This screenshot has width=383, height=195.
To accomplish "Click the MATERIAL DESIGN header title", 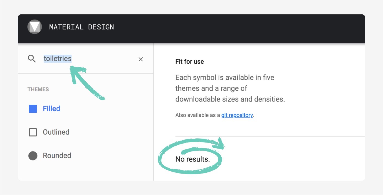I will 82,27.
